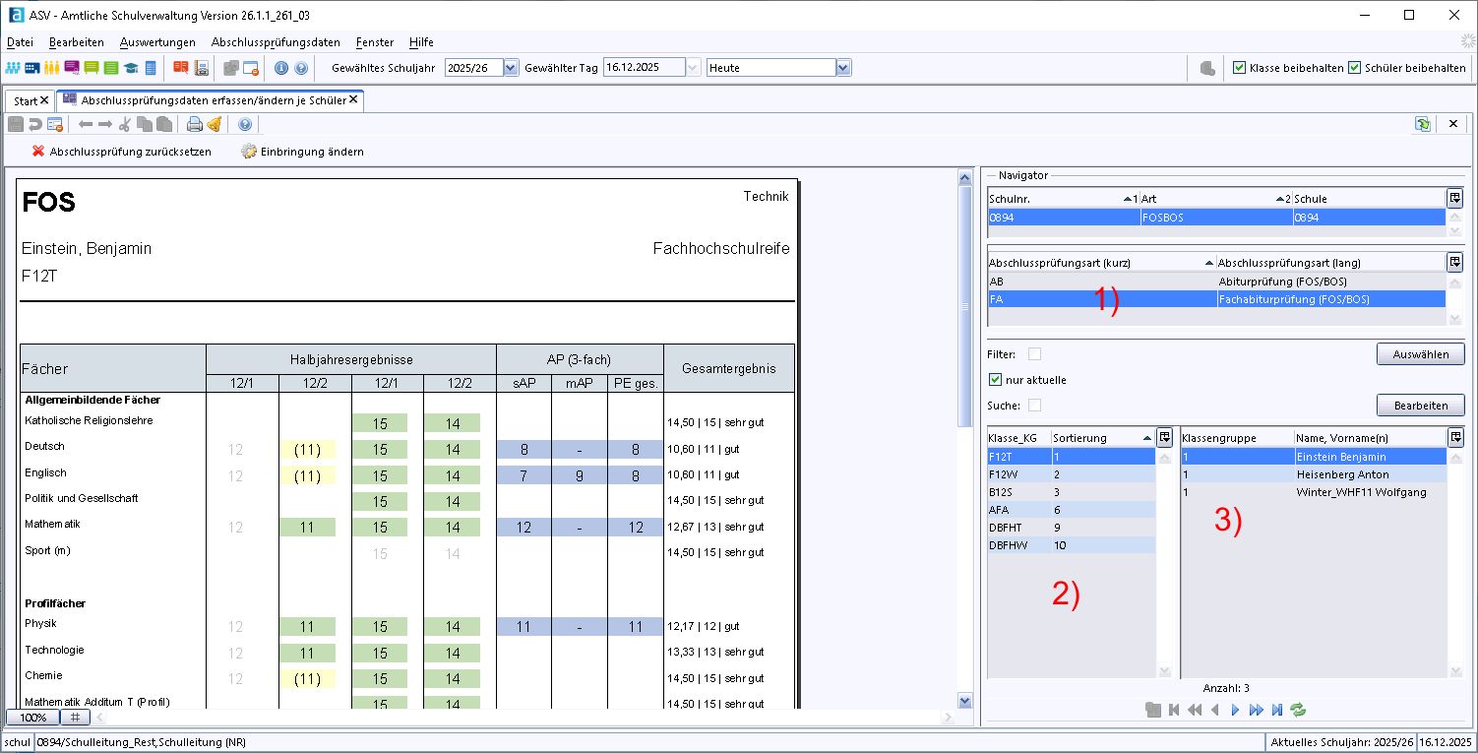Click the graduation cap icon in main toolbar
Viewport: 1478px width, 753px height.
click(x=131, y=68)
